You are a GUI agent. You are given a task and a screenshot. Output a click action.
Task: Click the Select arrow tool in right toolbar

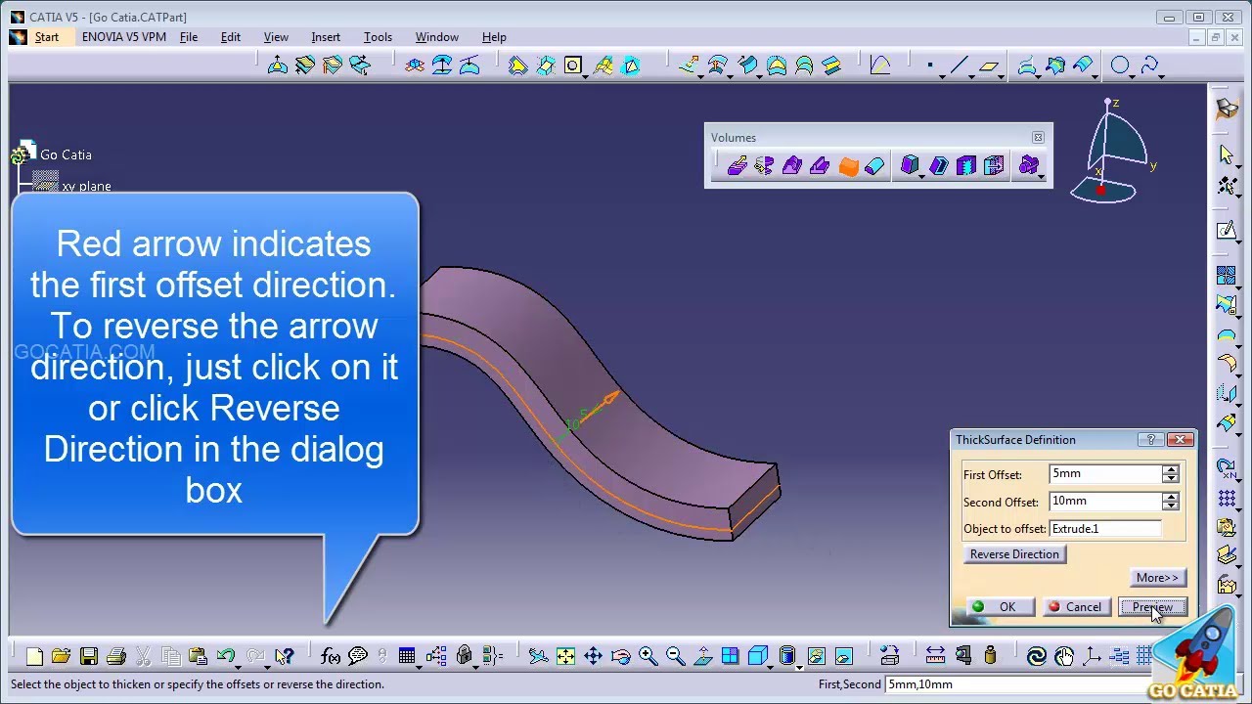point(1227,154)
